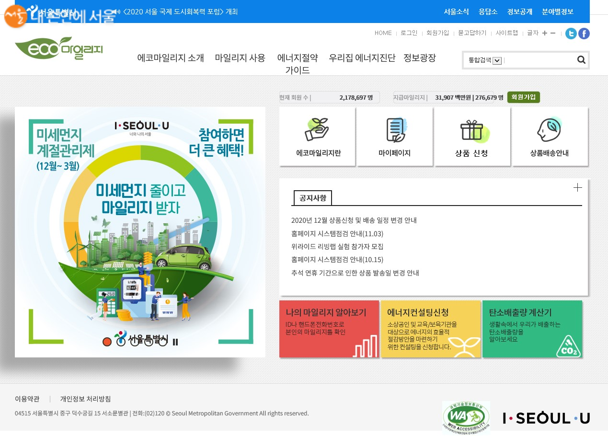Image resolution: width=608 pixels, height=436 pixels.
Task: Open the 정보광장 menu
Action: pos(419,58)
